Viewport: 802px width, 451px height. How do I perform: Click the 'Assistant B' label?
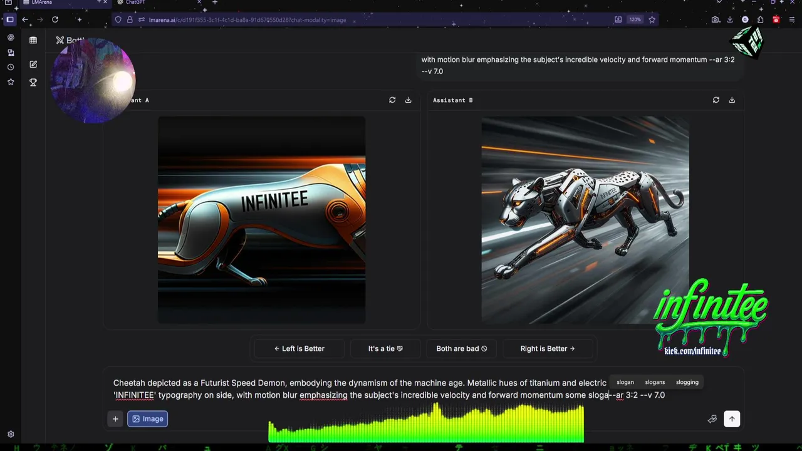click(x=452, y=100)
